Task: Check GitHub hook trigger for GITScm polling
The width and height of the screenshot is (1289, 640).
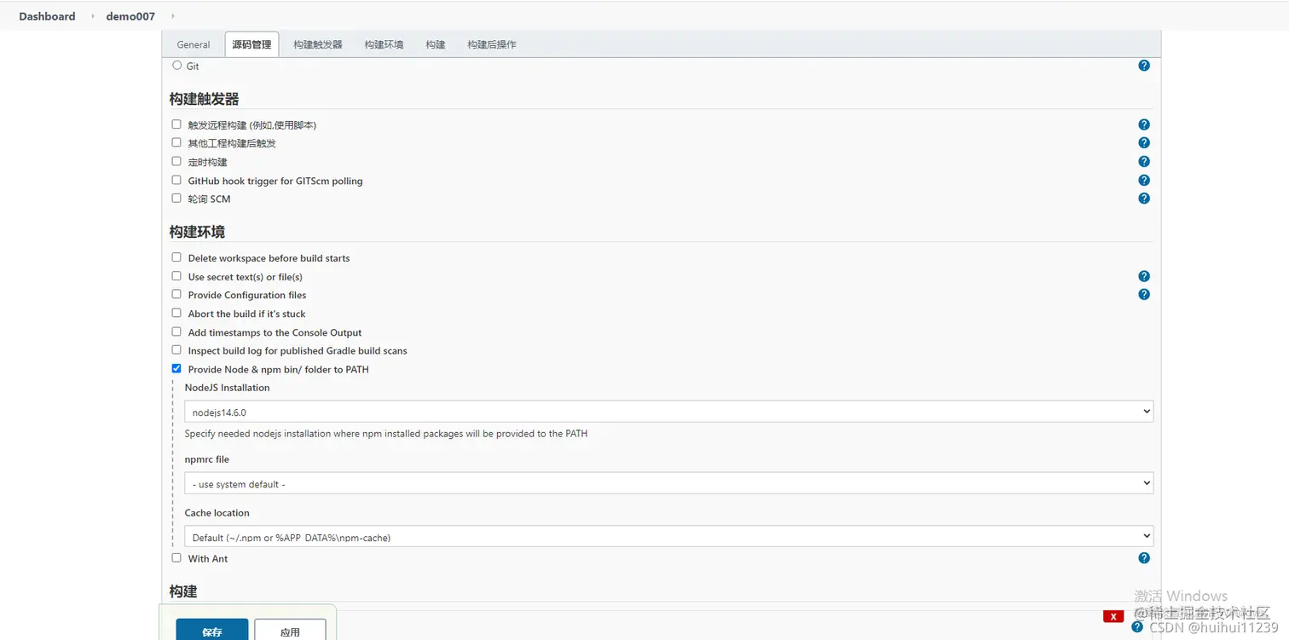Action: [176, 180]
